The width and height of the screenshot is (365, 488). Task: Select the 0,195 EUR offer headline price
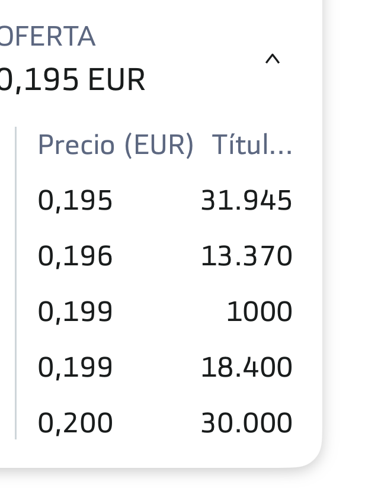pos(72,80)
